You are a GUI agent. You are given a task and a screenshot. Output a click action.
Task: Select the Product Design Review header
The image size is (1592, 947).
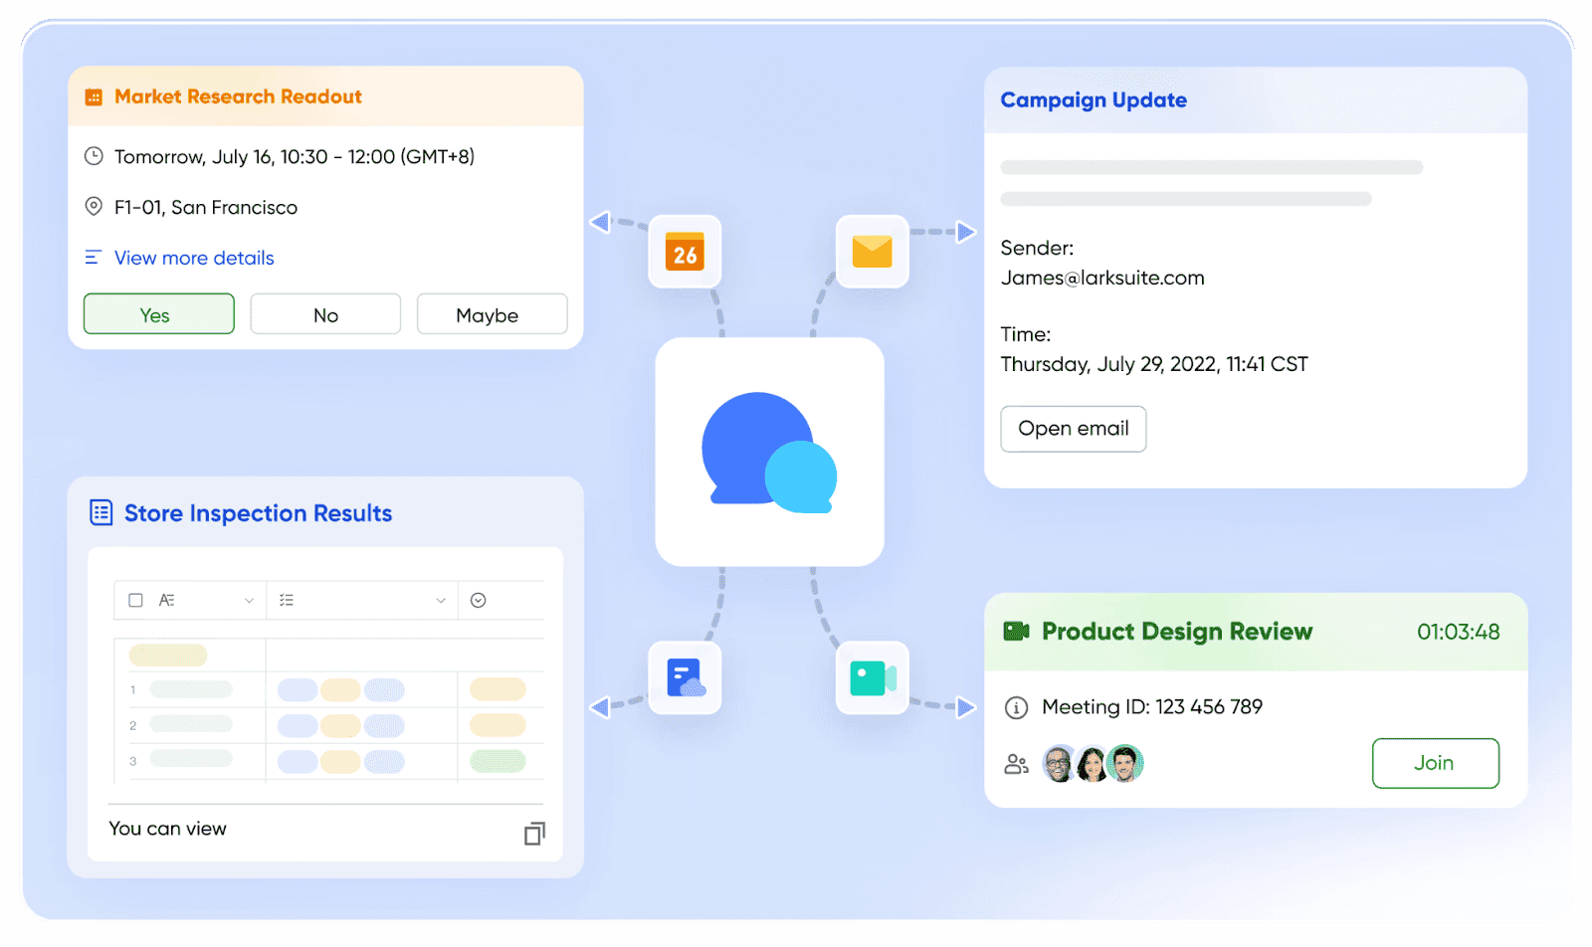[x=1176, y=631]
